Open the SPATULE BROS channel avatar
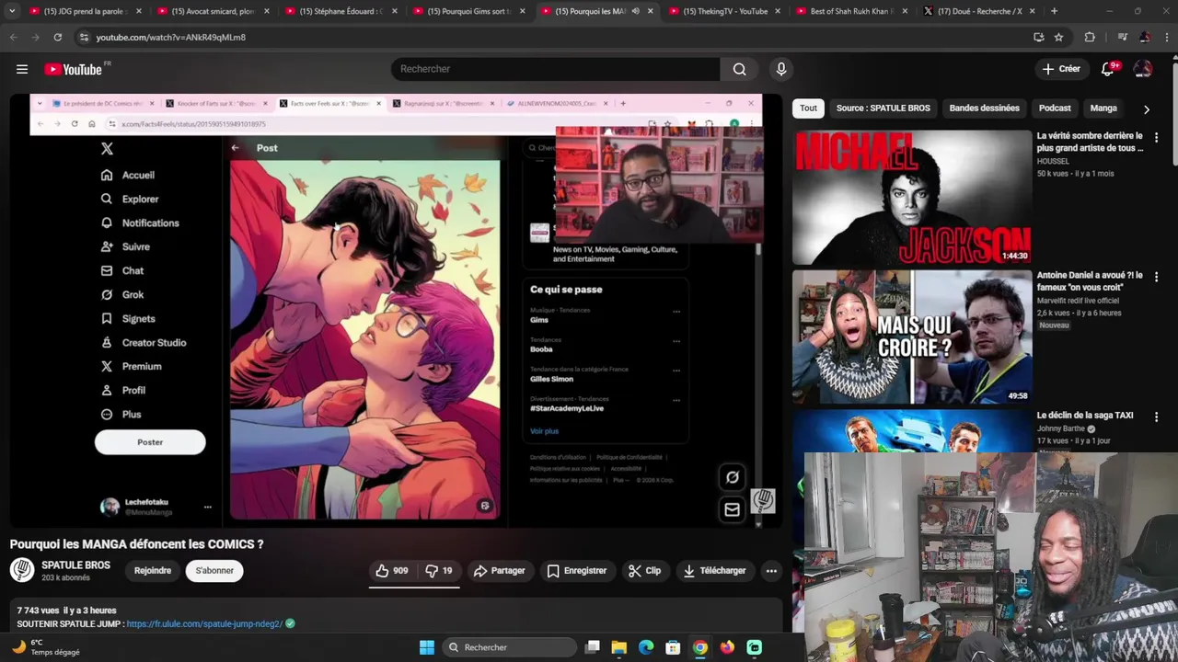This screenshot has height=662, width=1178. [x=22, y=570]
